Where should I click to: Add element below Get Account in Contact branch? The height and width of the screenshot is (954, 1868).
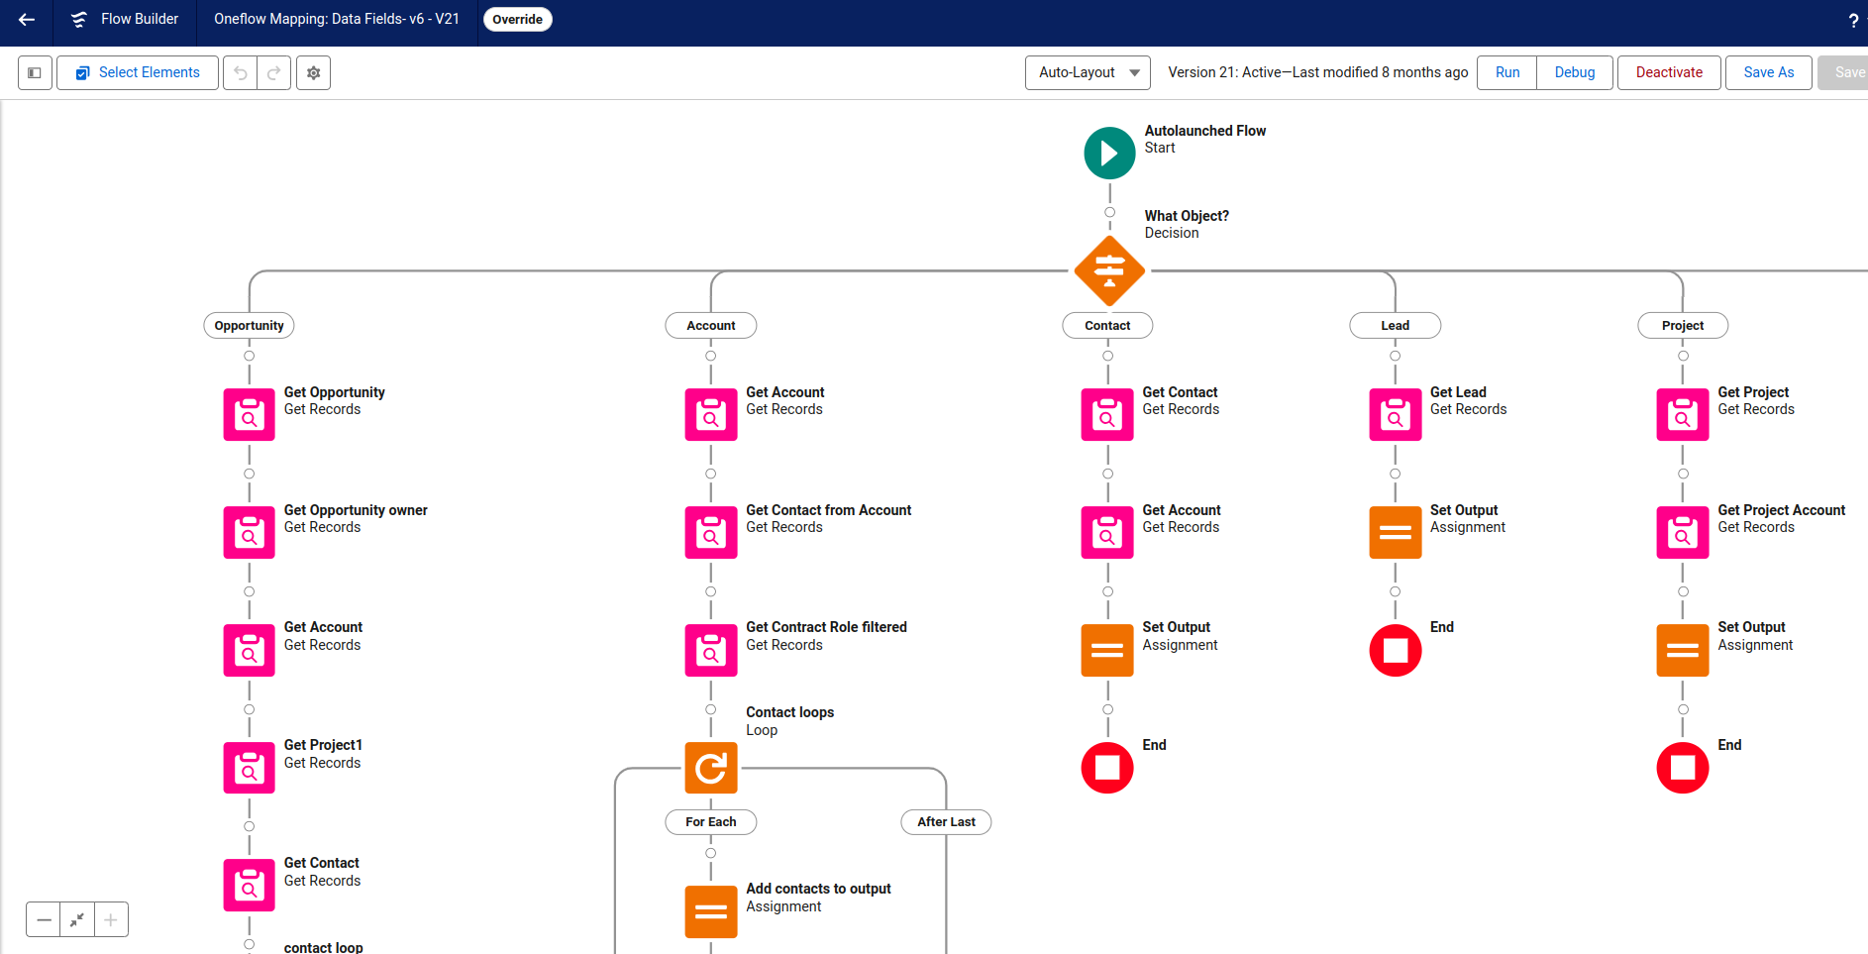(1107, 591)
